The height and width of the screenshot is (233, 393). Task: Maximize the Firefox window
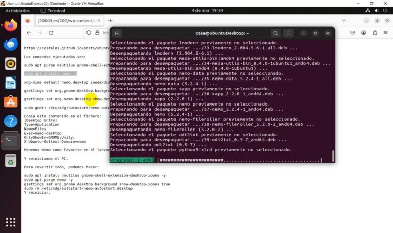[x=377, y=21]
